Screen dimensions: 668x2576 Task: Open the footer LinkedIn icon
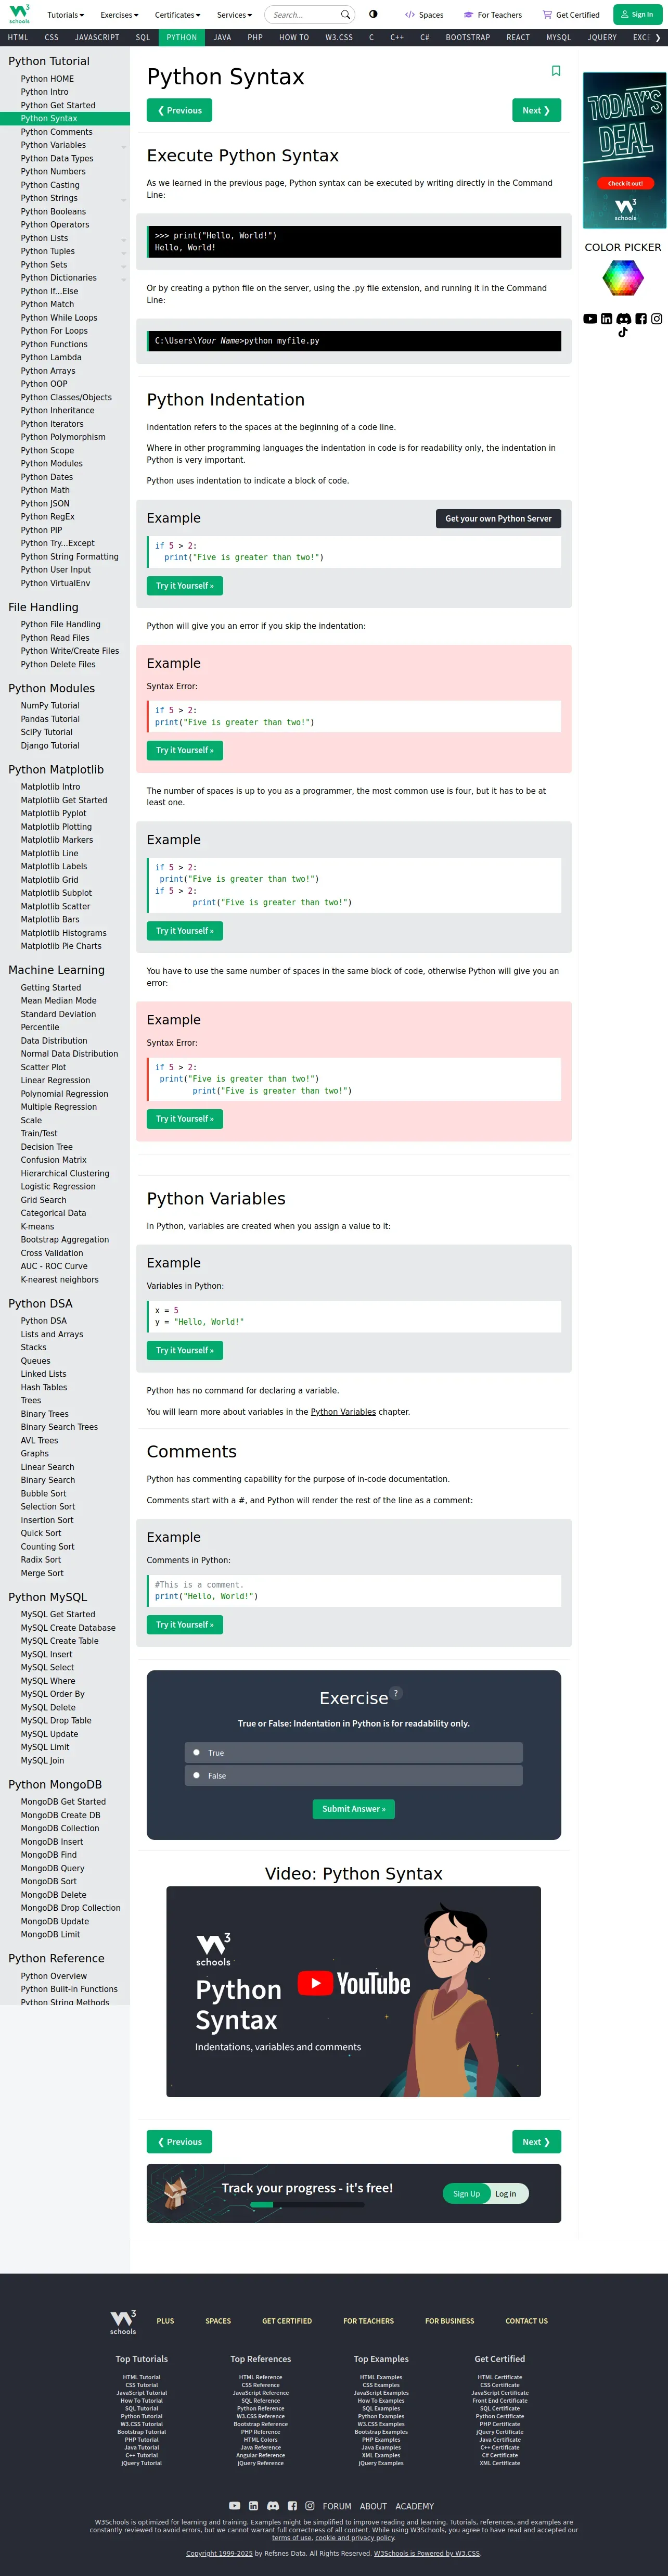click(254, 2506)
